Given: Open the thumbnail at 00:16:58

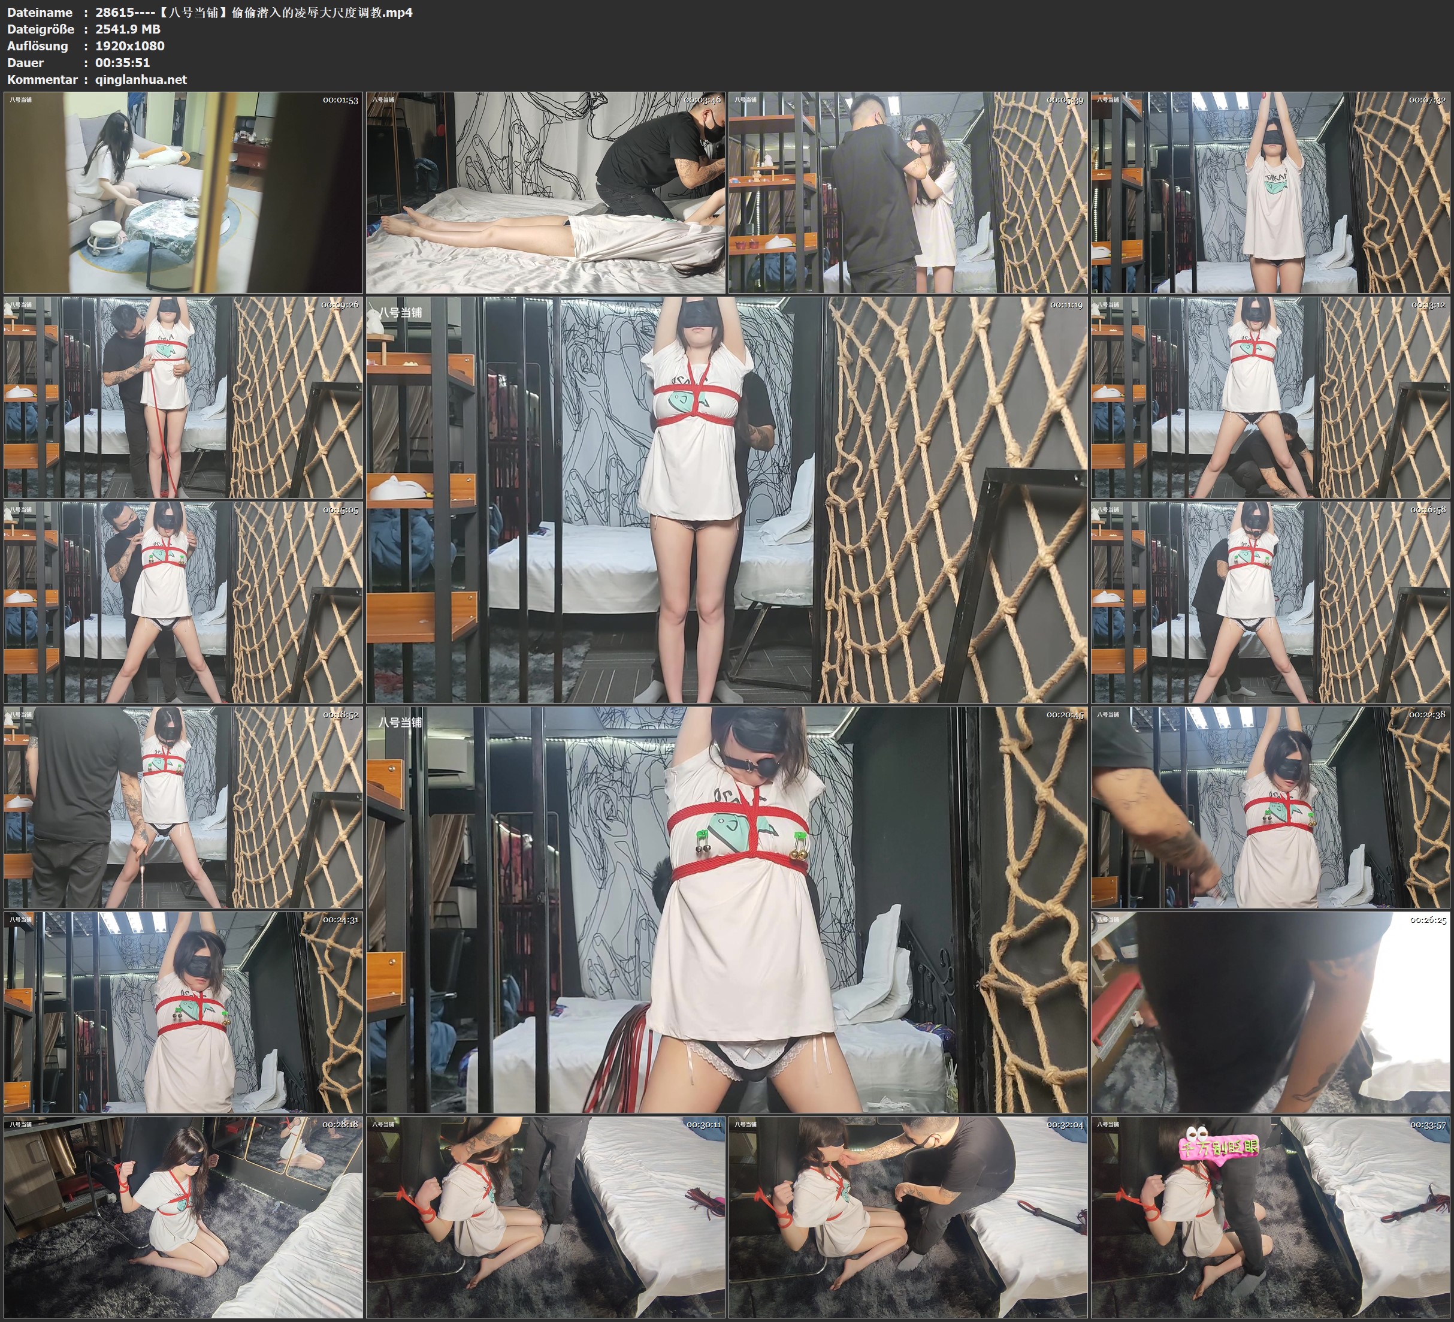Looking at the screenshot, I should click(x=1270, y=602).
